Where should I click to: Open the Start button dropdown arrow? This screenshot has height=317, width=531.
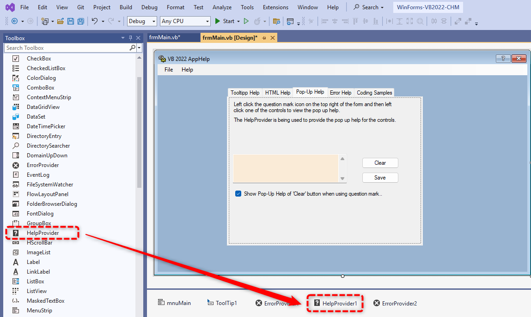pyautogui.click(x=238, y=21)
